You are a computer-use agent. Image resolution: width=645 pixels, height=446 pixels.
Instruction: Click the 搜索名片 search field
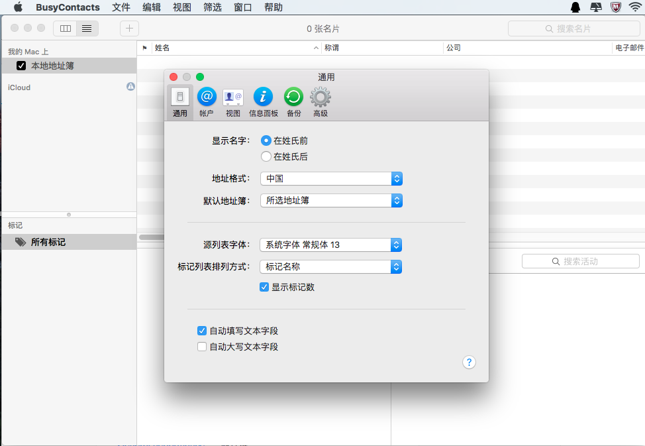(574, 28)
